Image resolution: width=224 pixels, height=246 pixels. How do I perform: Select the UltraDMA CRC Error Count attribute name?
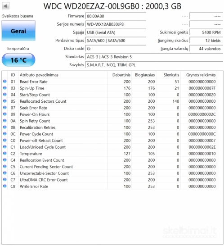coord(44,180)
